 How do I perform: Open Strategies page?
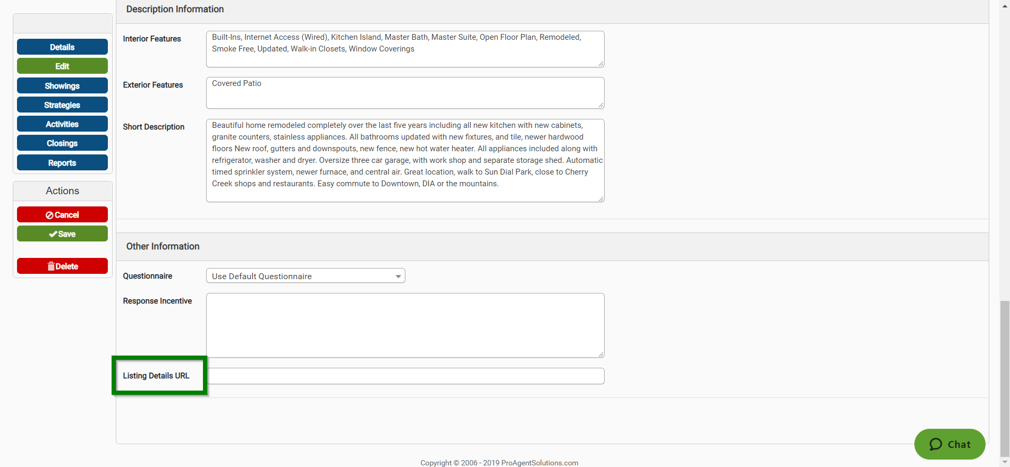pos(62,105)
